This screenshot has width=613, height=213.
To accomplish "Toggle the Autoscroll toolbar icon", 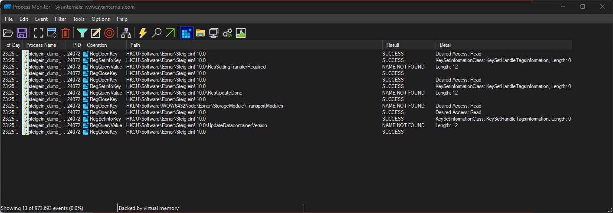I will click(x=52, y=33).
